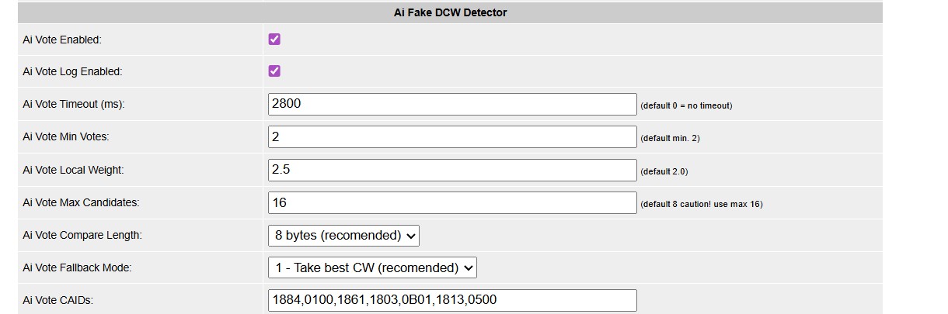
Task: Click the 'Ai Vote Log Enabled:' label
Action: tap(73, 72)
